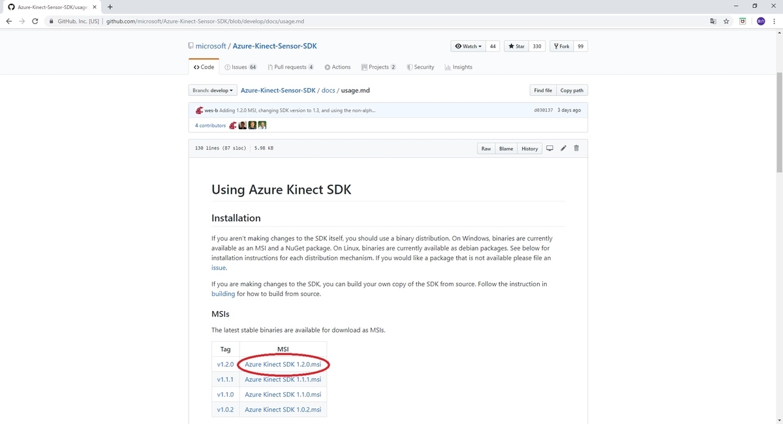783x424 pixels.
Task: Open Chrome three-dot menu
Action: click(x=775, y=21)
